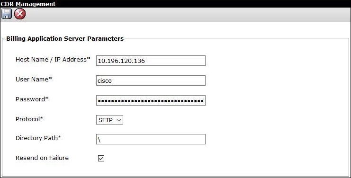Click the 10.196.120.136 address text
This screenshot has width=351, height=178.
[x=121, y=61]
